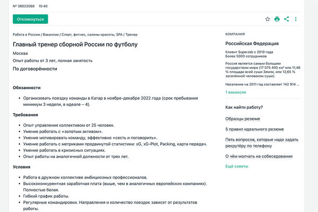Share this vacancy via share icon
This screenshot has width=318, height=212.
tap(287, 19)
